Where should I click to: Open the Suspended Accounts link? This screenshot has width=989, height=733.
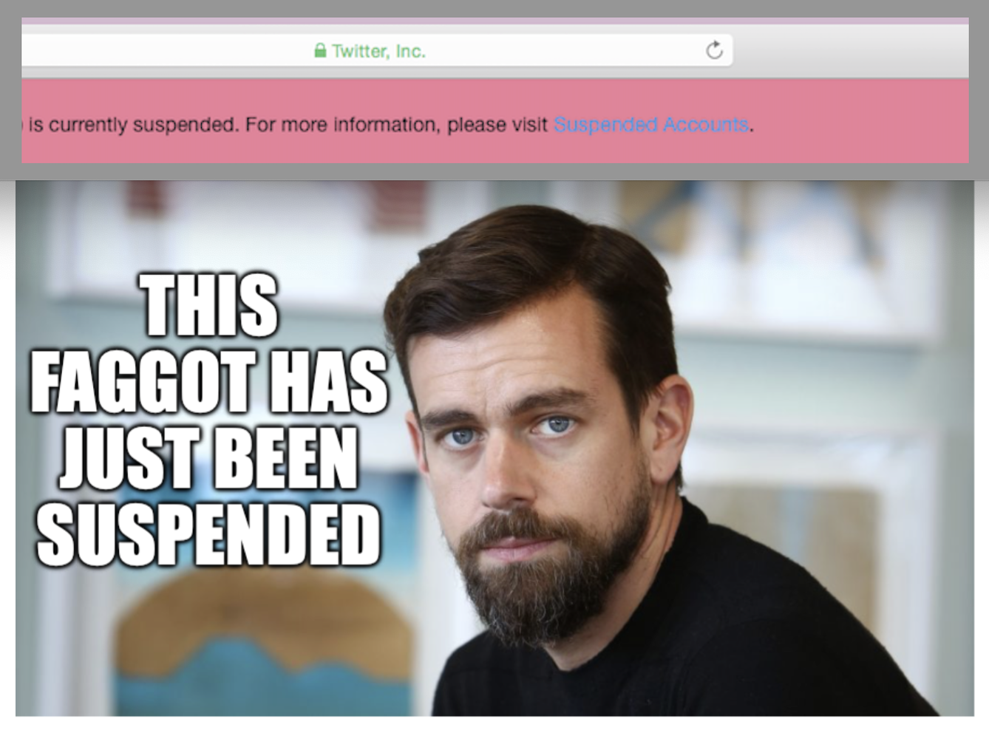pos(651,124)
